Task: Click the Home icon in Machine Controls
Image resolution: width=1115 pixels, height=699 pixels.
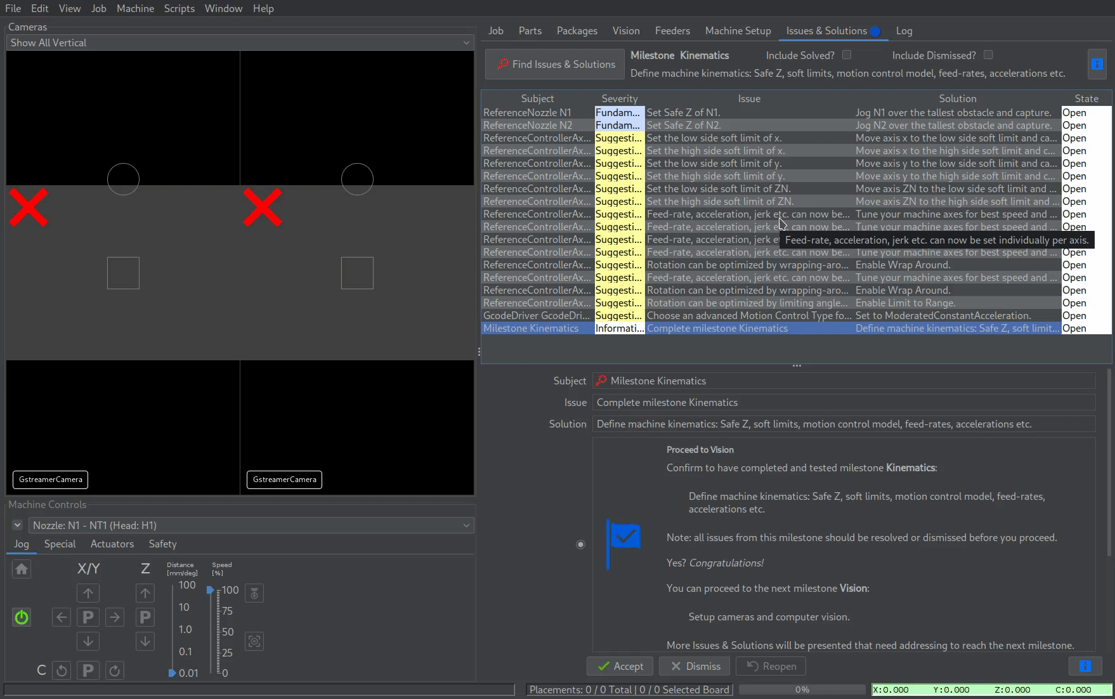Action: coord(22,569)
